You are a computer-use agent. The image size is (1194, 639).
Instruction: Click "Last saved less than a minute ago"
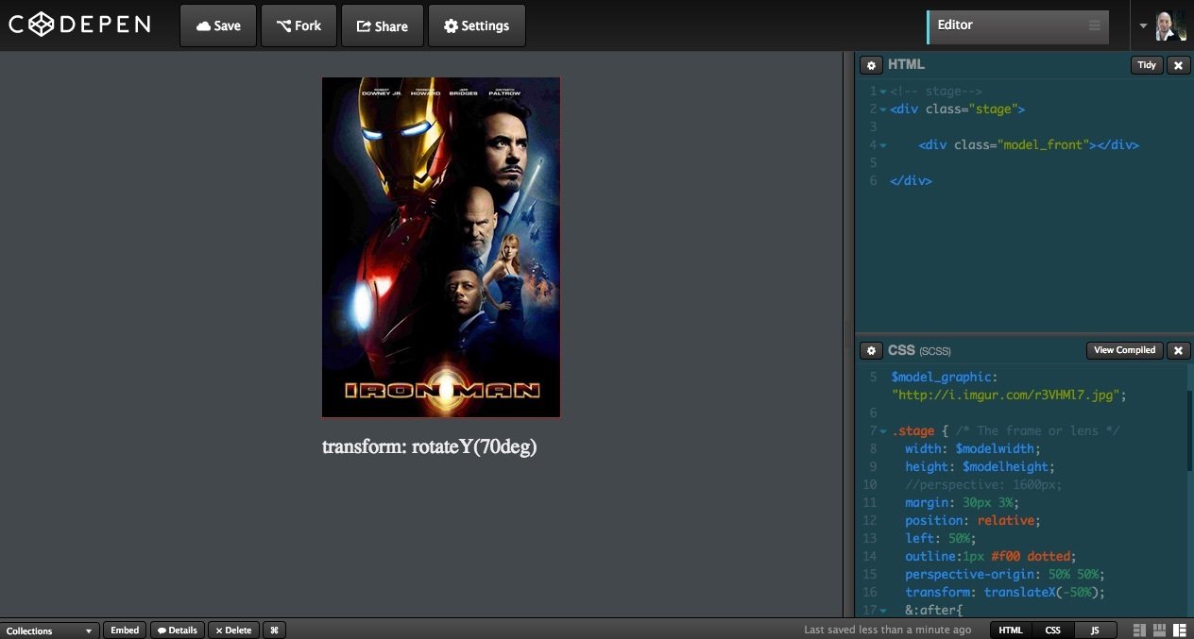tap(887, 631)
